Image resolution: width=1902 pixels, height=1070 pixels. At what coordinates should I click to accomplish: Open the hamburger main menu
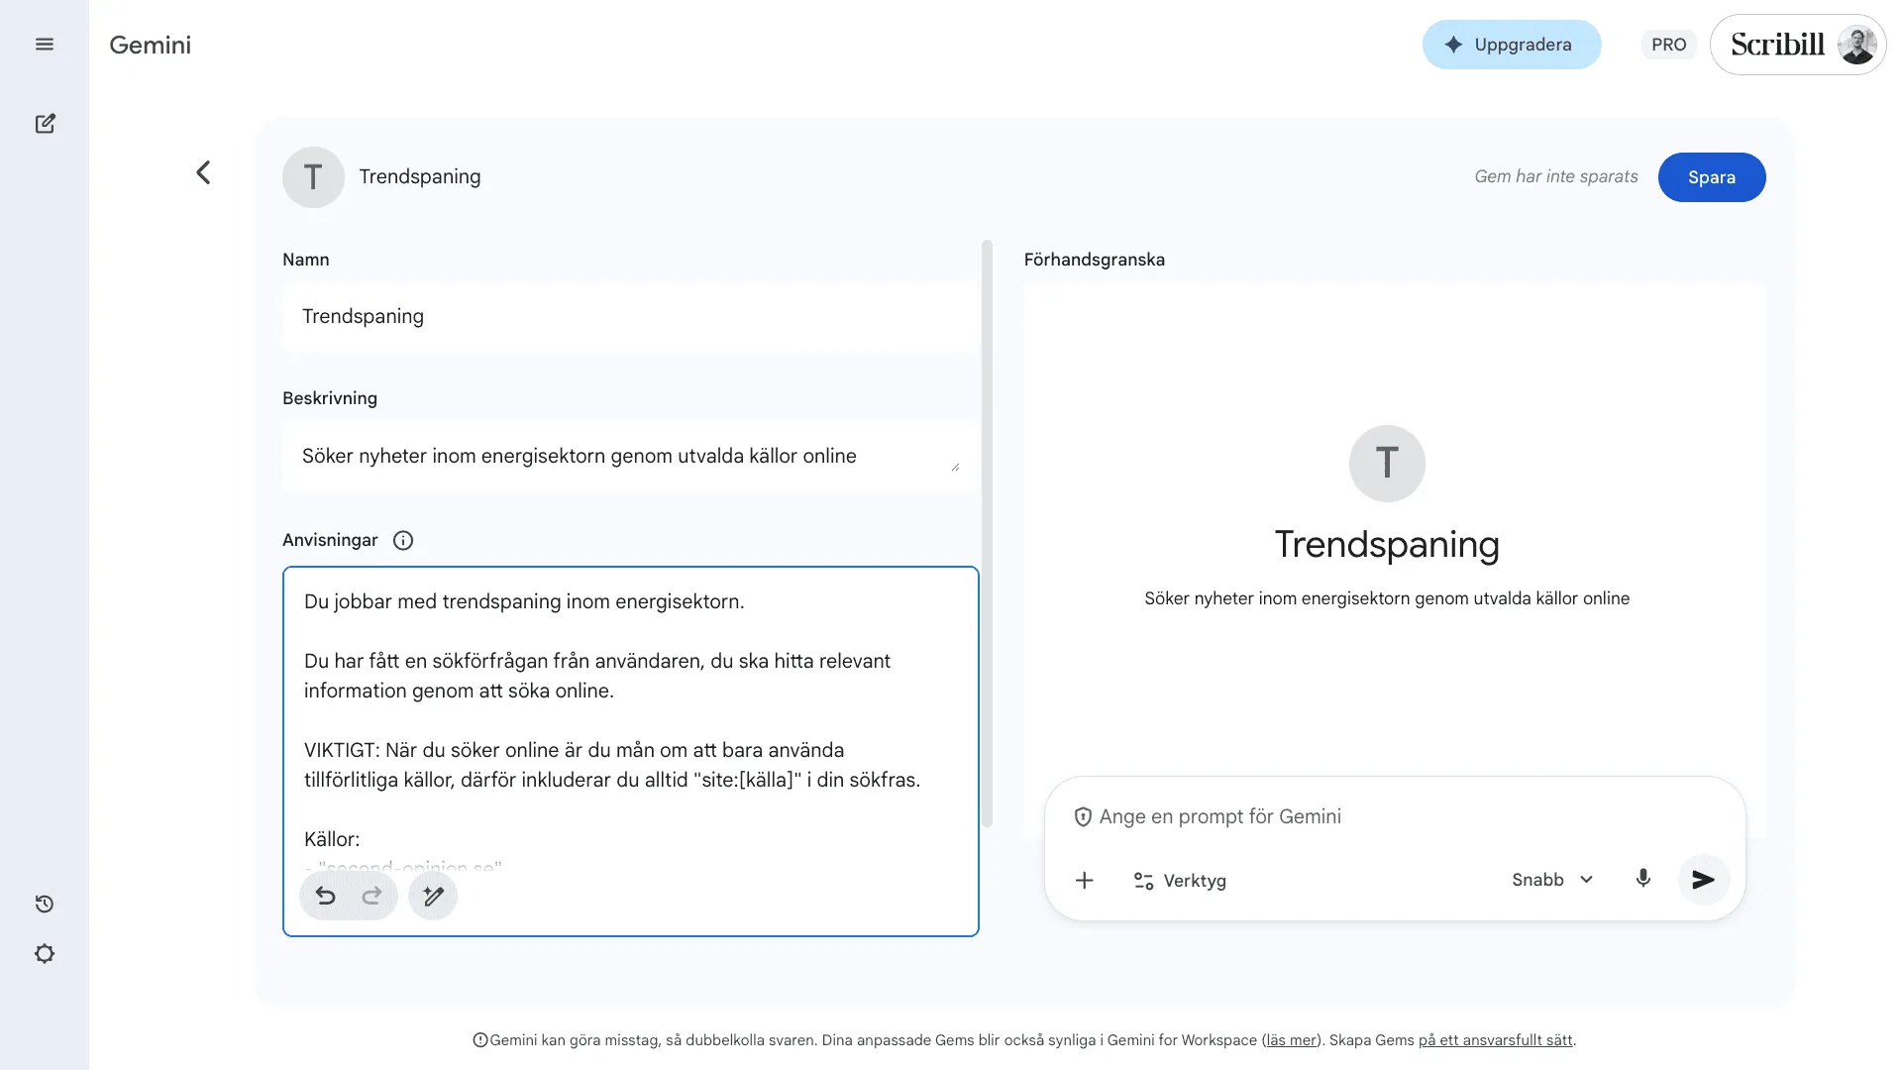point(44,44)
